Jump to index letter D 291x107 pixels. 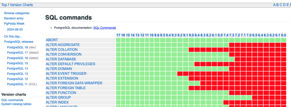pos(284,5)
